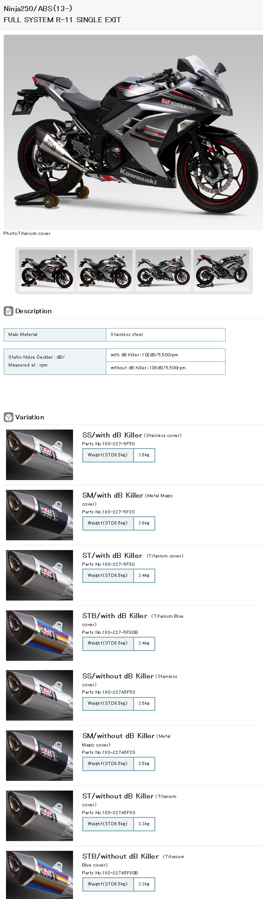
Task: Click the STB/without dB Killer title
Action: [x=121, y=856]
